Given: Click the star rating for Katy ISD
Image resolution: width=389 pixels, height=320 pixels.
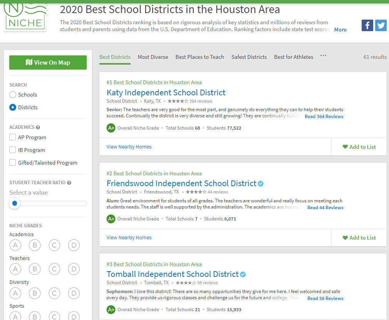Looking at the screenshot, I should [x=178, y=101].
